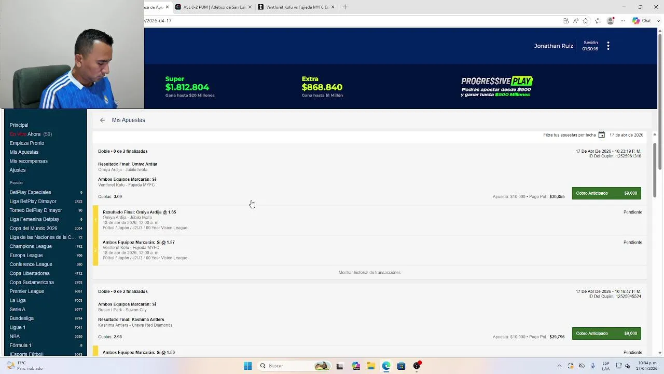Click the 17 de abr de 2026 date
The image size is (664, 374).
(626, 135)
